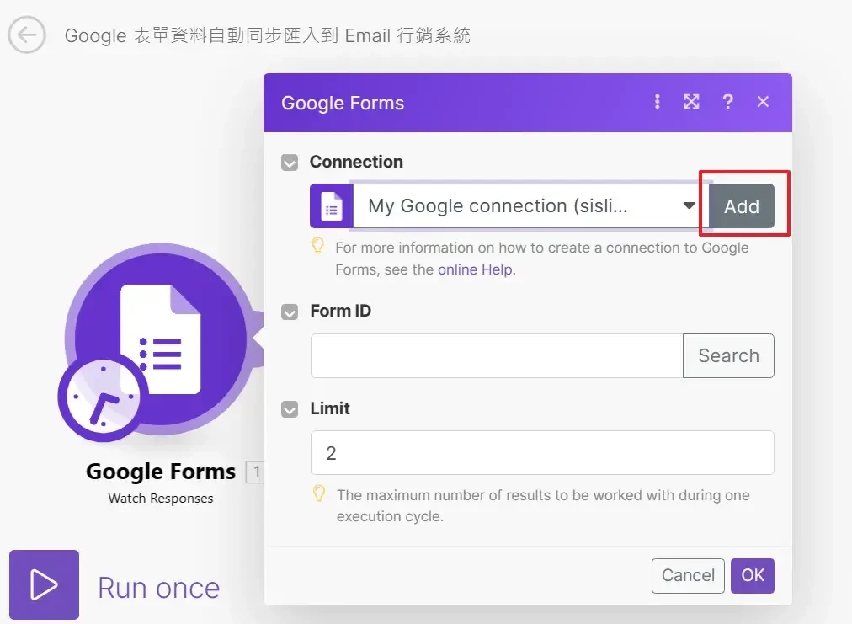
Task: Focus the Form ID input field
Action: pos(497,355)
